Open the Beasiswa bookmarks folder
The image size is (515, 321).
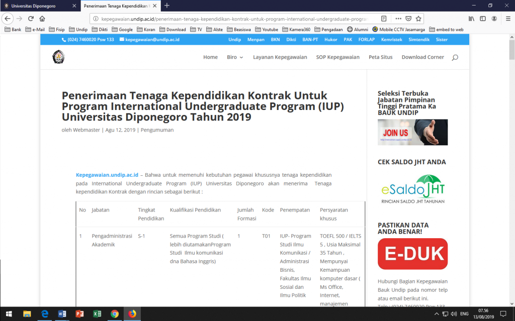click(x=239, y=30)
